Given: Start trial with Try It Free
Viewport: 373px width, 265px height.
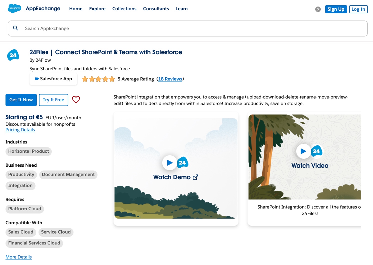Looking at the screenshot, I should pyautogui.click(x=53, y=100).
